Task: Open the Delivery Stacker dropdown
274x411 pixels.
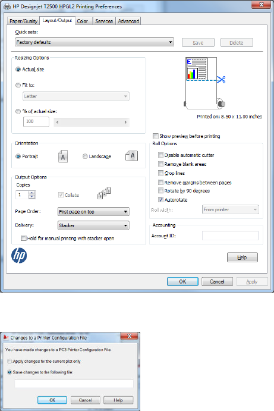Action: point(93,225)
